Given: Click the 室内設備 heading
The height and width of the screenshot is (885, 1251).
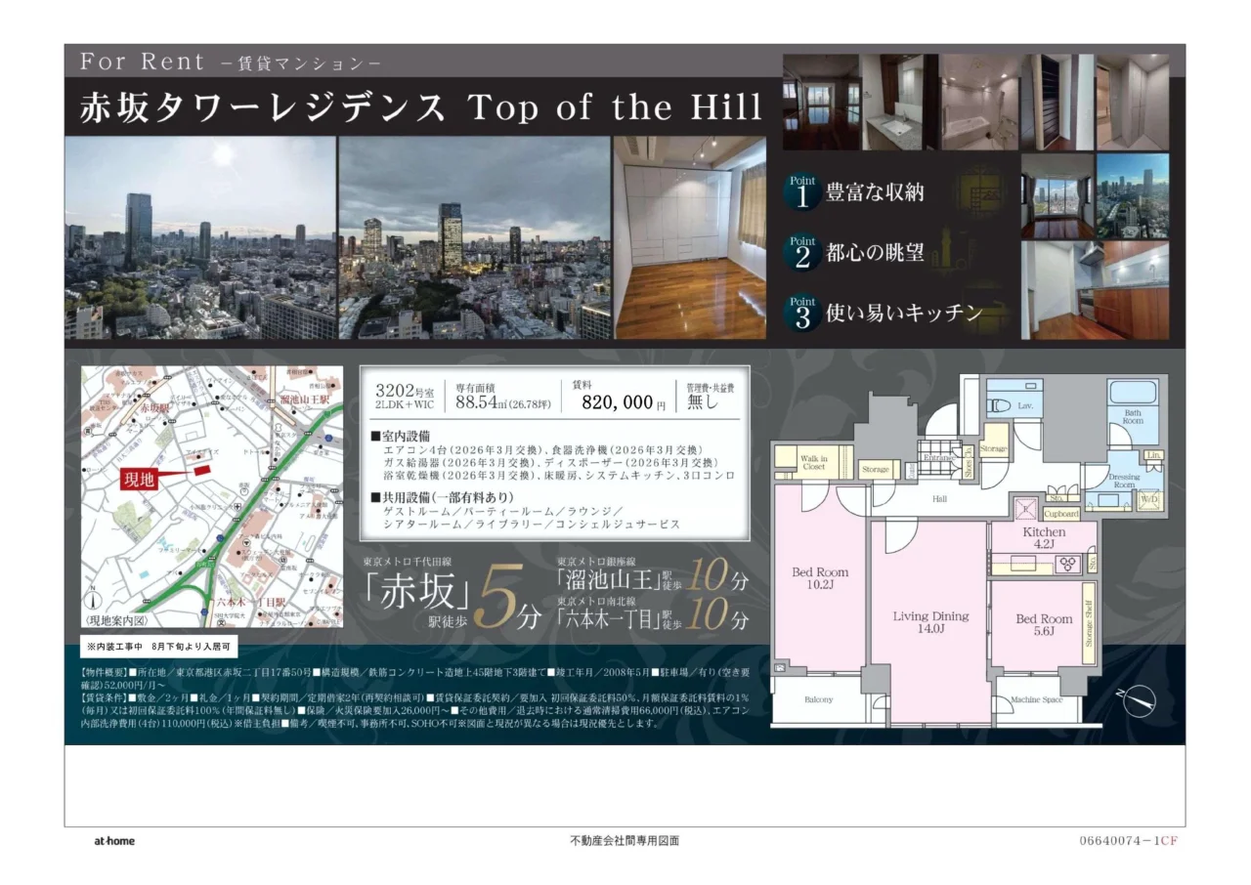Looking at the screenshot, I should pos(401,435).
